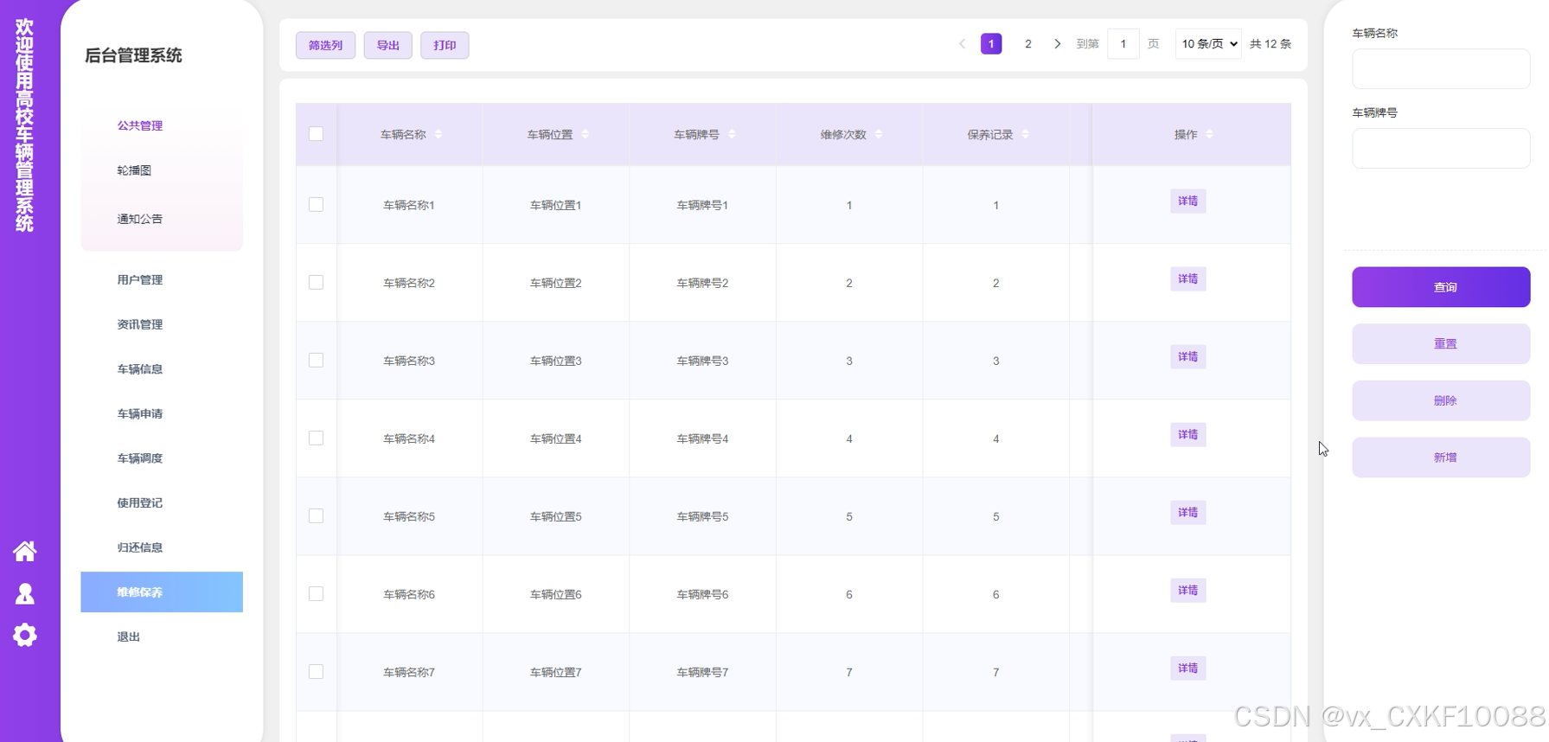Image resolution: width=1549 pixels, height=742 pixels.
Task: Go to next page arrow
Action: 1057,44
